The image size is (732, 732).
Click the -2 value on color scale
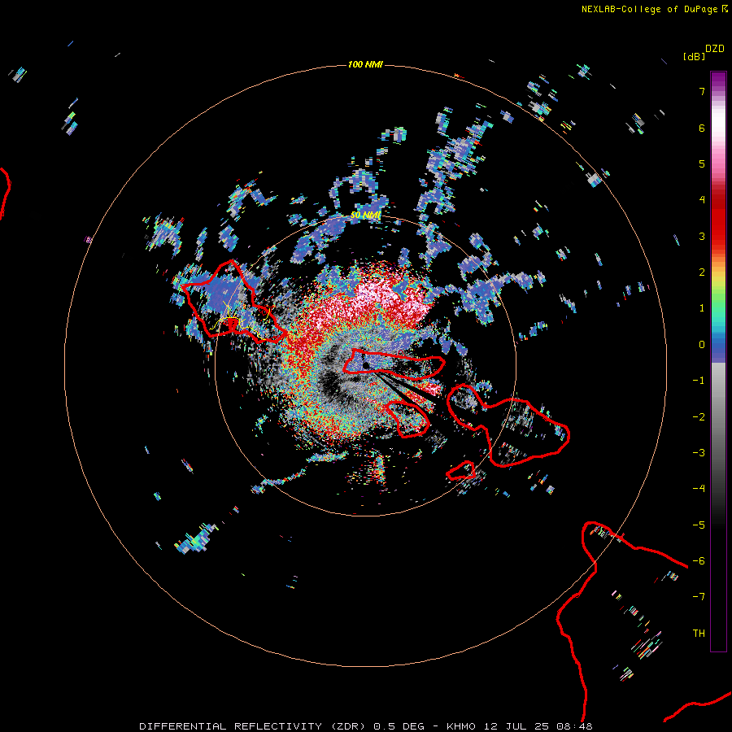tap(699, 417)
